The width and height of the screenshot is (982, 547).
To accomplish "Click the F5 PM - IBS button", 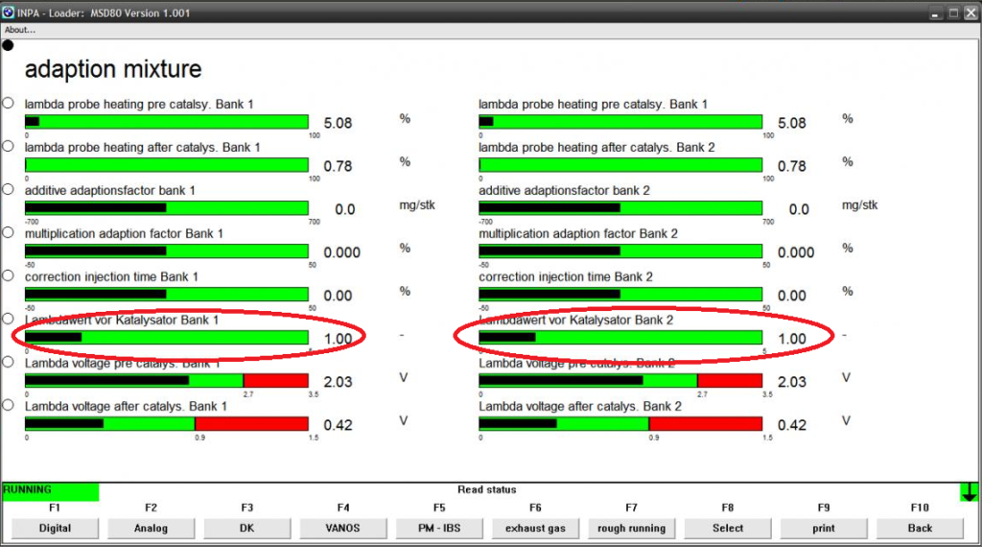I will [x=439, y=528].
